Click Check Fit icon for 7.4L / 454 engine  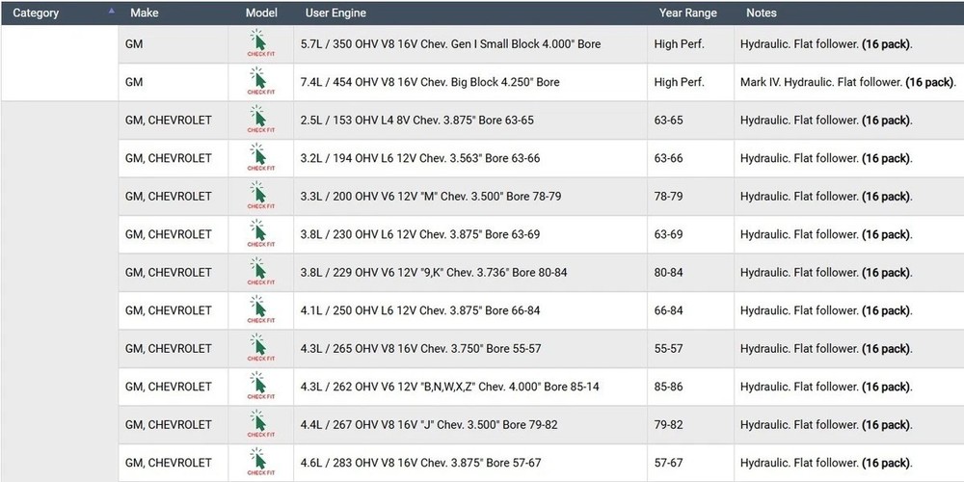tap(257, 82)
